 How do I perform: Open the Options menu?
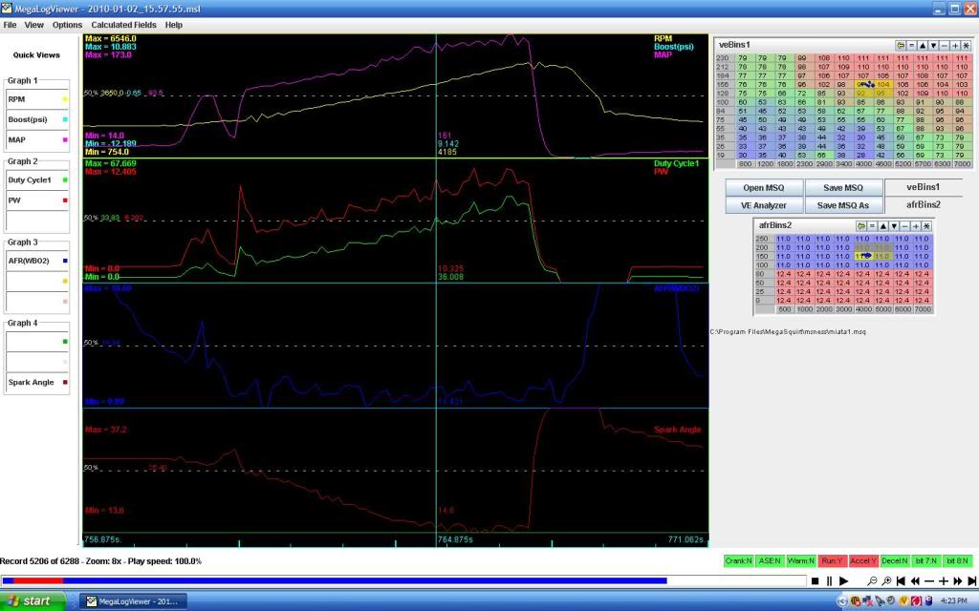[x=66, y=24]
